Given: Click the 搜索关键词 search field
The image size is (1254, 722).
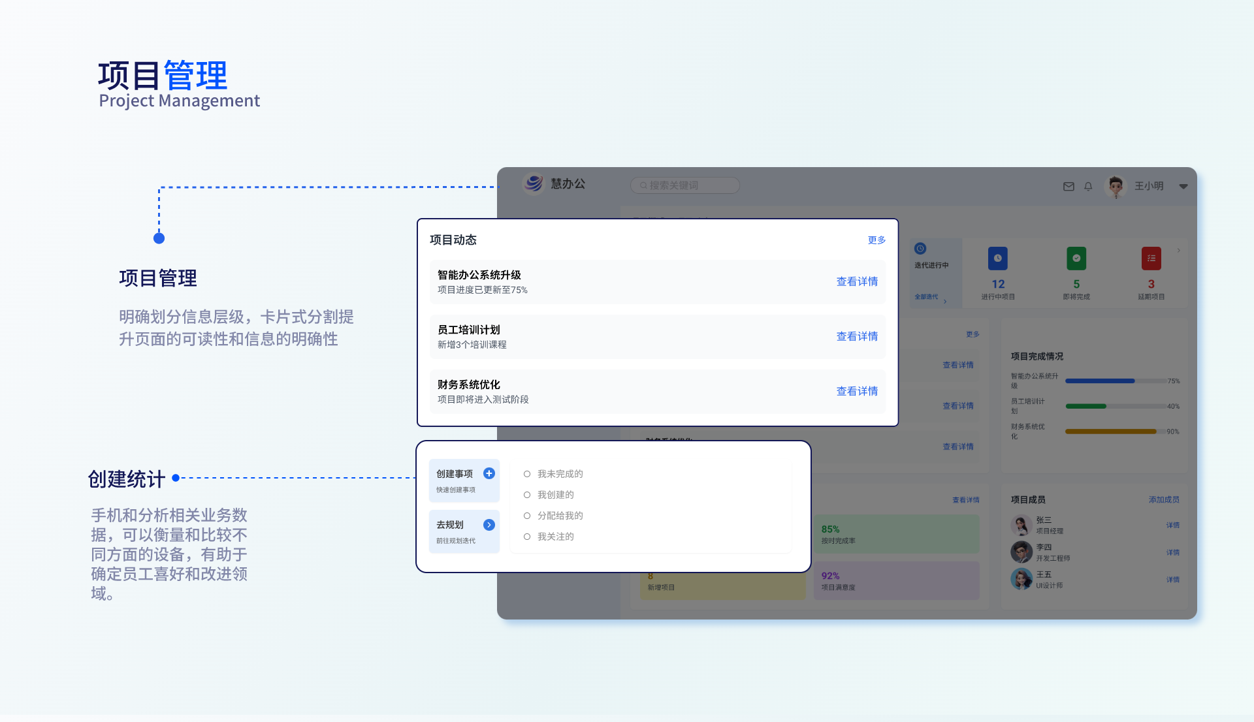Looking at the screenshot, I should tap(686, 185).
